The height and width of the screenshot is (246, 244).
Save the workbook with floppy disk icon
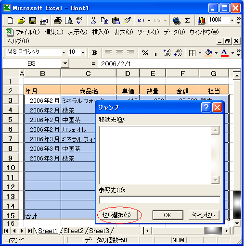33,21
